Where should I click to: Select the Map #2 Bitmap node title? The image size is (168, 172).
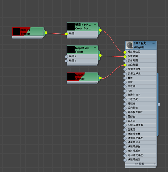[80, 77]
